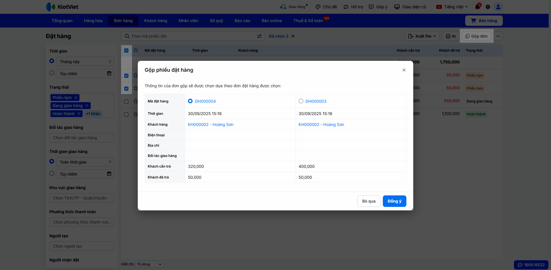Viewport: 551px width, 270px height.
Task: Open the settings gear icon
Action: pyautogui.click(x=488, y=7)
